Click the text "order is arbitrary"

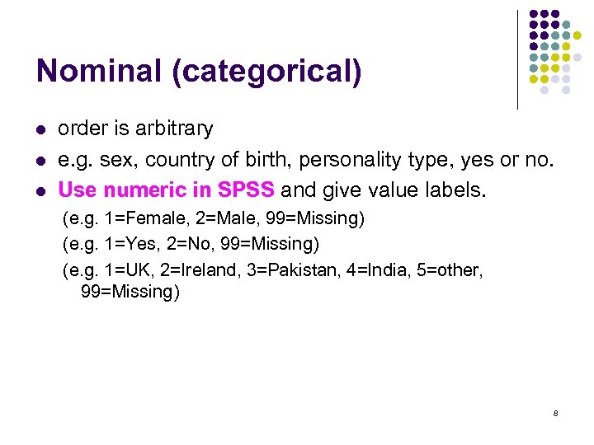tap(135, 129)
